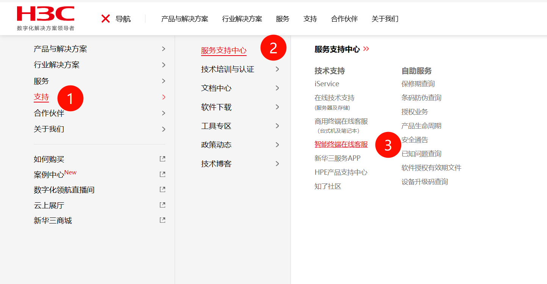Expand 产品与解决方案 in left sidebar

coord(164,49)
